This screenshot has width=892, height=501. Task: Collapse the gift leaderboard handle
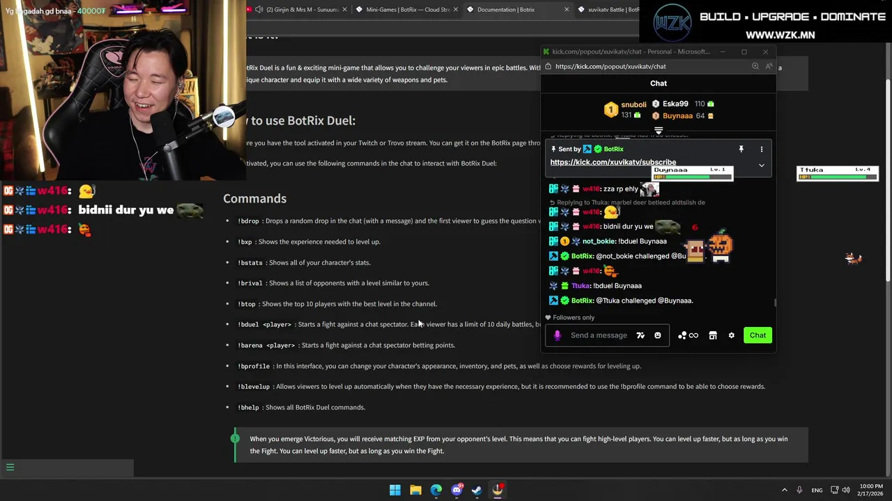[x=659, y=130]
